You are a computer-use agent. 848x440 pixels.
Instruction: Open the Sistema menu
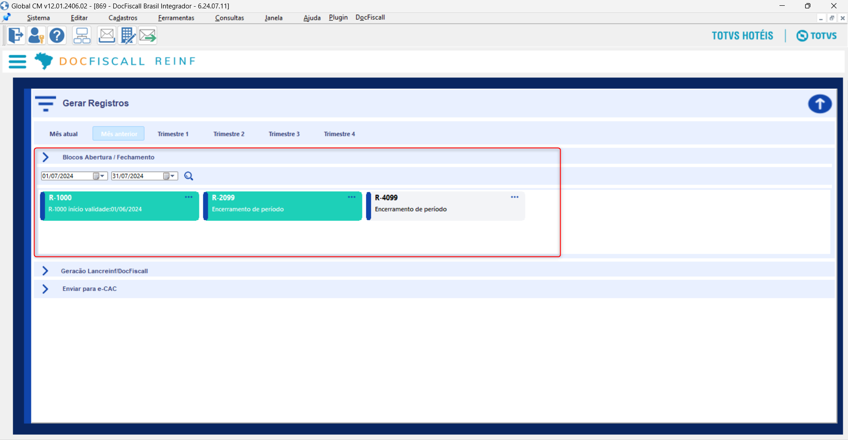(38, 18)
